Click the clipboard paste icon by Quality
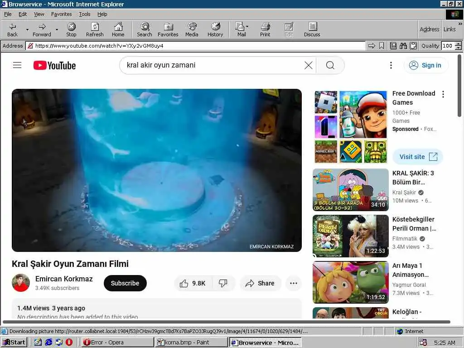464x348 pixels. click(413, 46)
